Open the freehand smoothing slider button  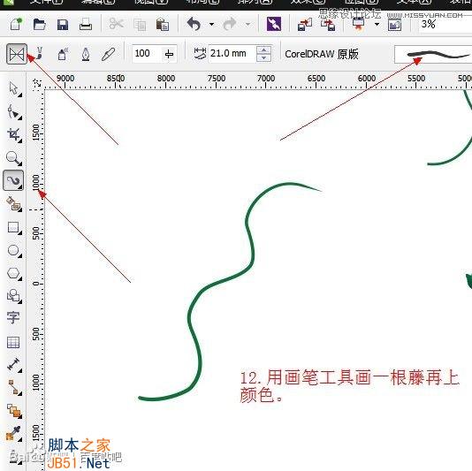point(169,54)
